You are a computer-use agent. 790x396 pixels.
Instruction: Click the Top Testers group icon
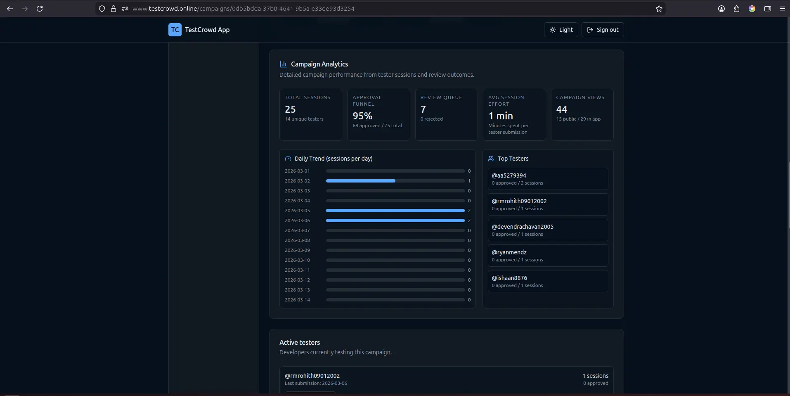491,159
